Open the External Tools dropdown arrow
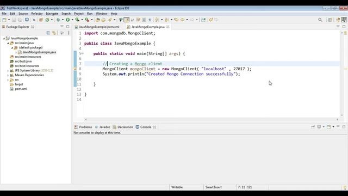Screen dimensions: 348x196 tap(92, 20)
